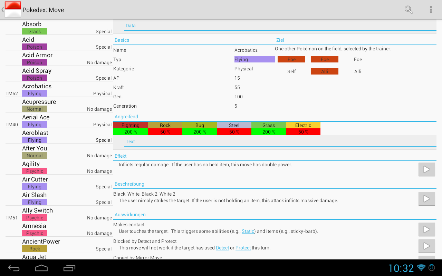Tap the Grass type swatch in Angreifend
This screenshot has height=276, width=442.
tap(269, 125)
